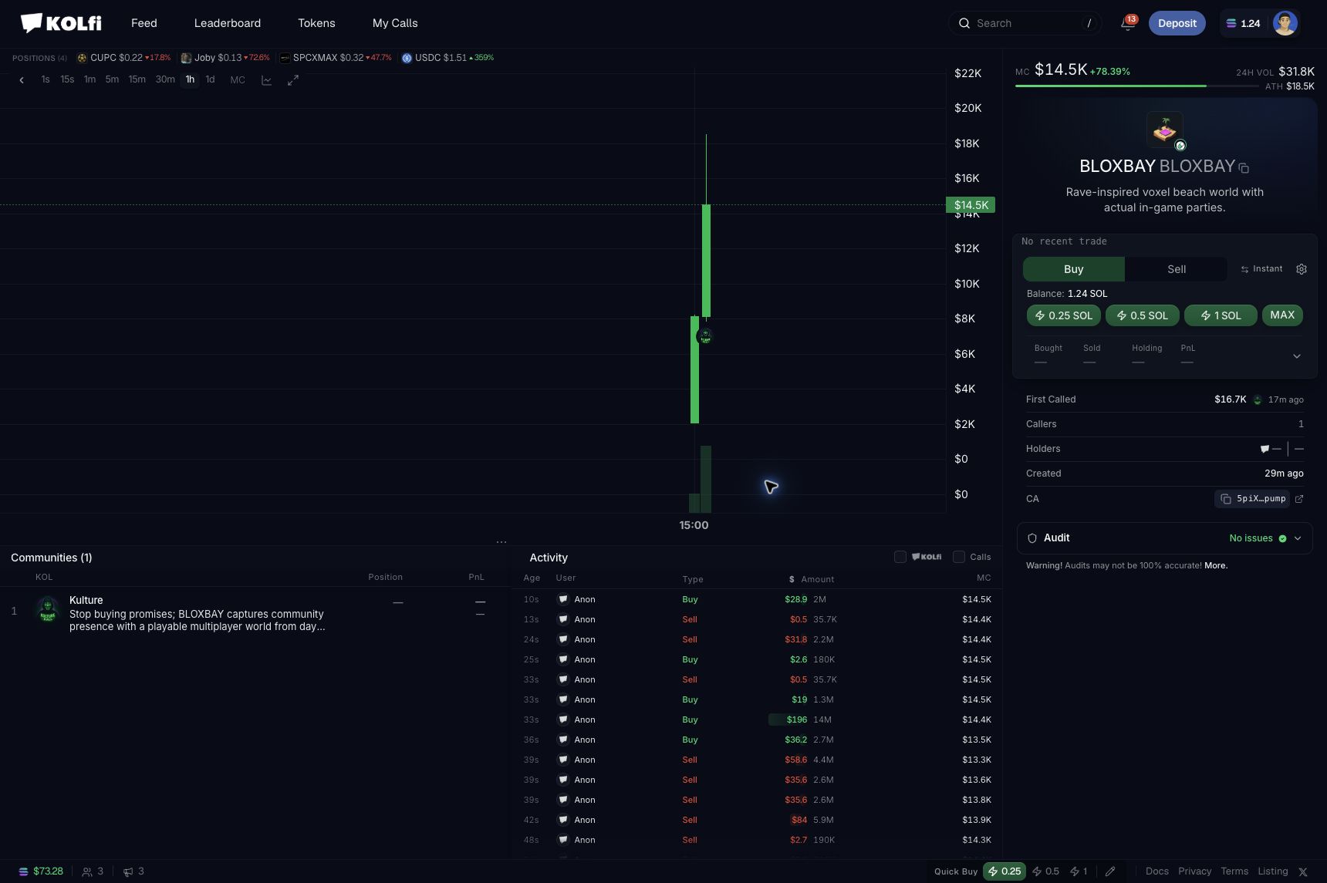Open My Calls page

395,23
